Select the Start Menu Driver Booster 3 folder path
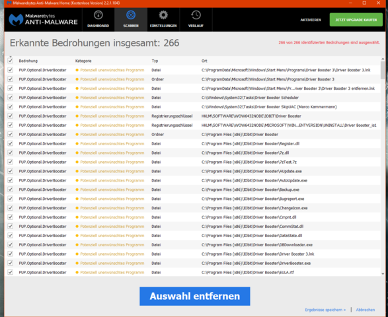The height and width of the screenshot is (317, 388). [268, 79]
